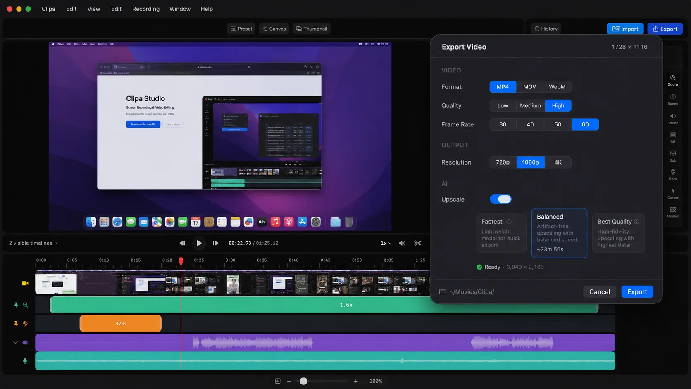Select the Best Quality upscale model card
The image size is (691, 389).
coord(618,233)
